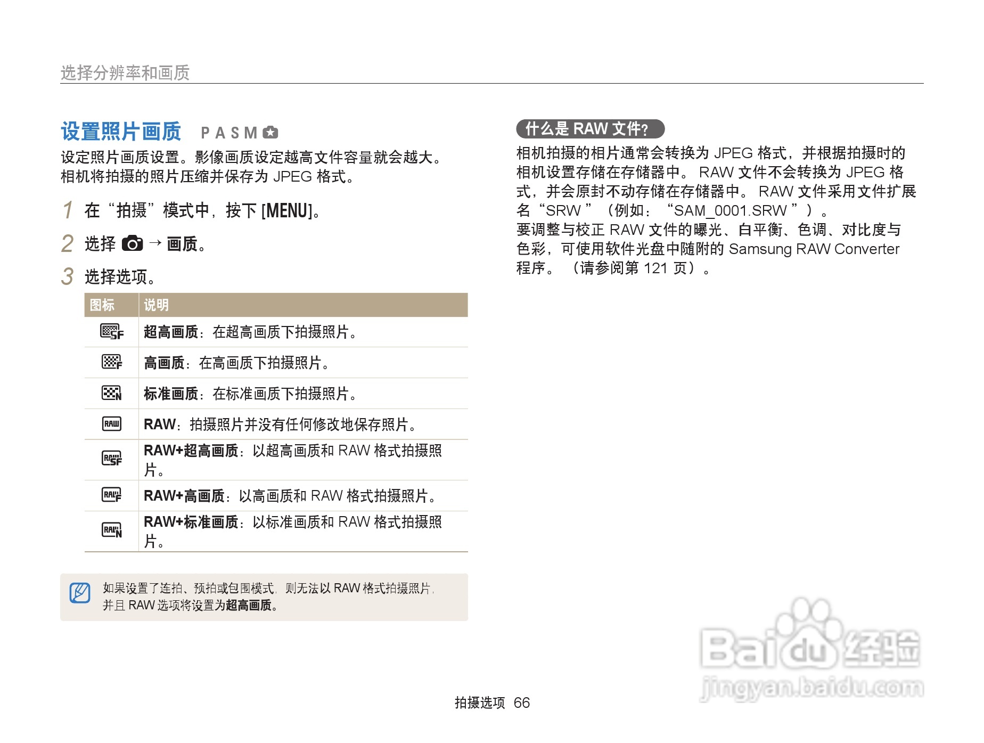Click the table header 图标

pos(102,305)
